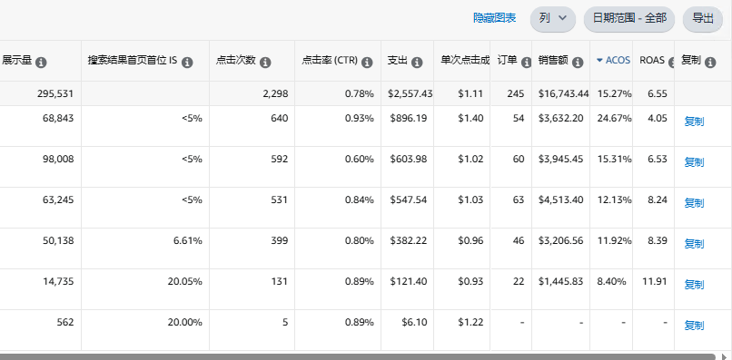Click 复制 link in 15.31% ACOS row
The width and height of the screenshot is (732, 360).
pyautogui.click(x=694, y=162)
